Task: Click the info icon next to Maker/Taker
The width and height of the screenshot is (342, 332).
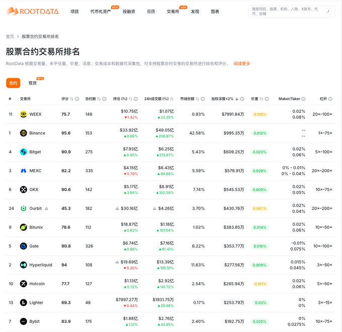Action: point(303,99)
